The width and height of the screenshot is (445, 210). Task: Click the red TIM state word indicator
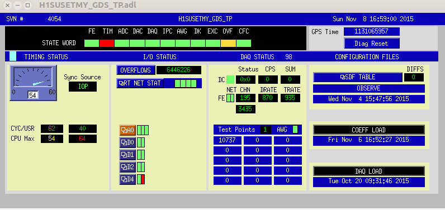[107, 43]
